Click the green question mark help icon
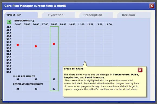 (x=9, y=22)
